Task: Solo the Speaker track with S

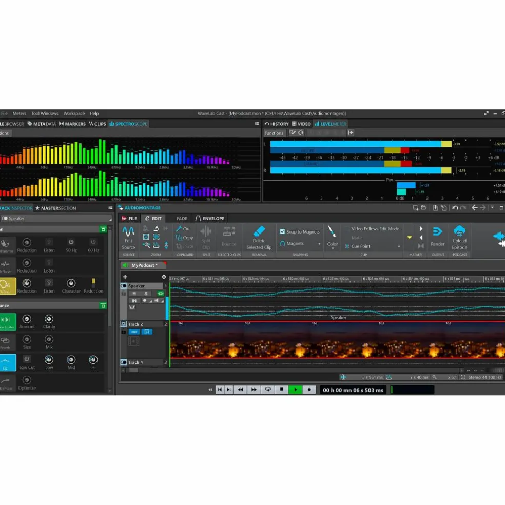Action: [146, 294]
